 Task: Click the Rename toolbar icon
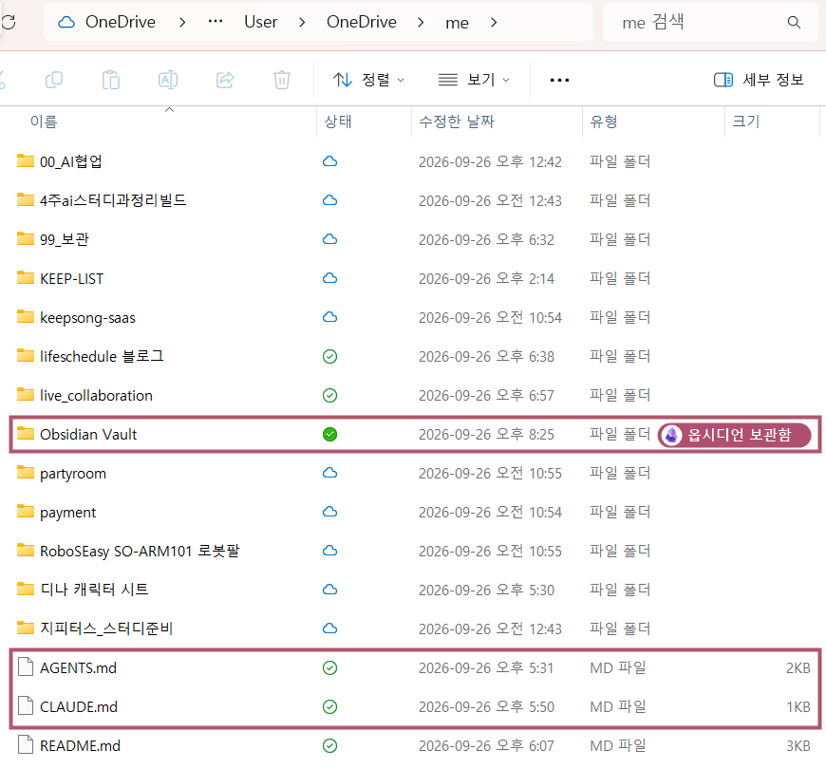click(x=168, y=80)
